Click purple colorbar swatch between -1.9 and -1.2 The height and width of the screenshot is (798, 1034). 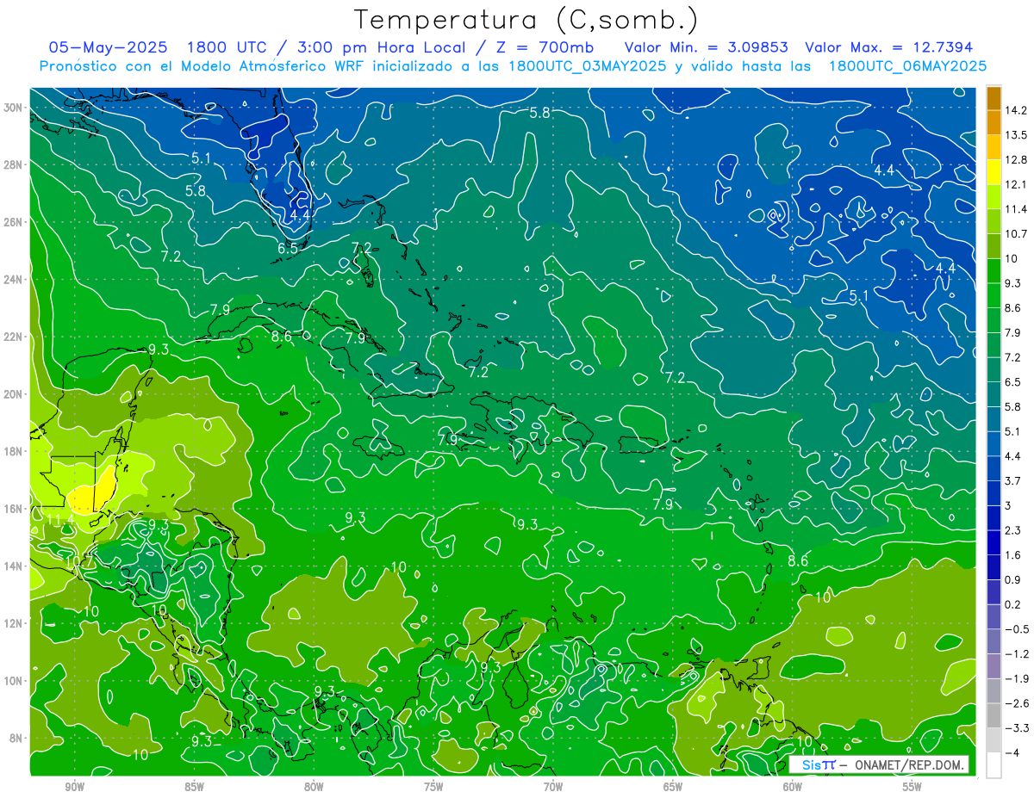point(994,666)
